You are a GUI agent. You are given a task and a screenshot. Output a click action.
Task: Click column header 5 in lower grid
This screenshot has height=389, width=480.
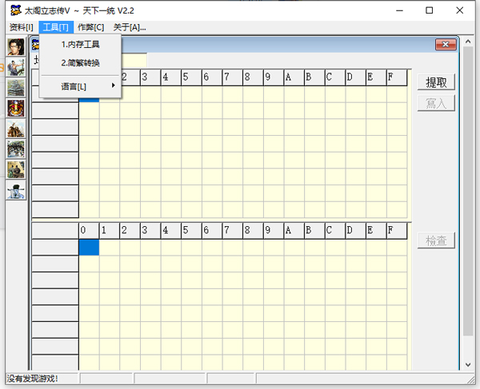pos(192,231)
